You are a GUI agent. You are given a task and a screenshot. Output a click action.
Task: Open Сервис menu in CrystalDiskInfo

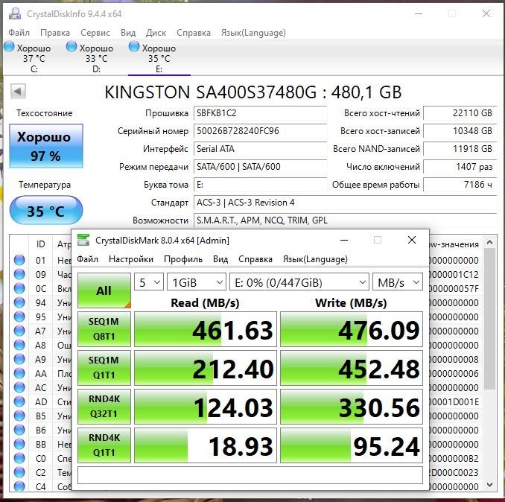click(95, 33)
